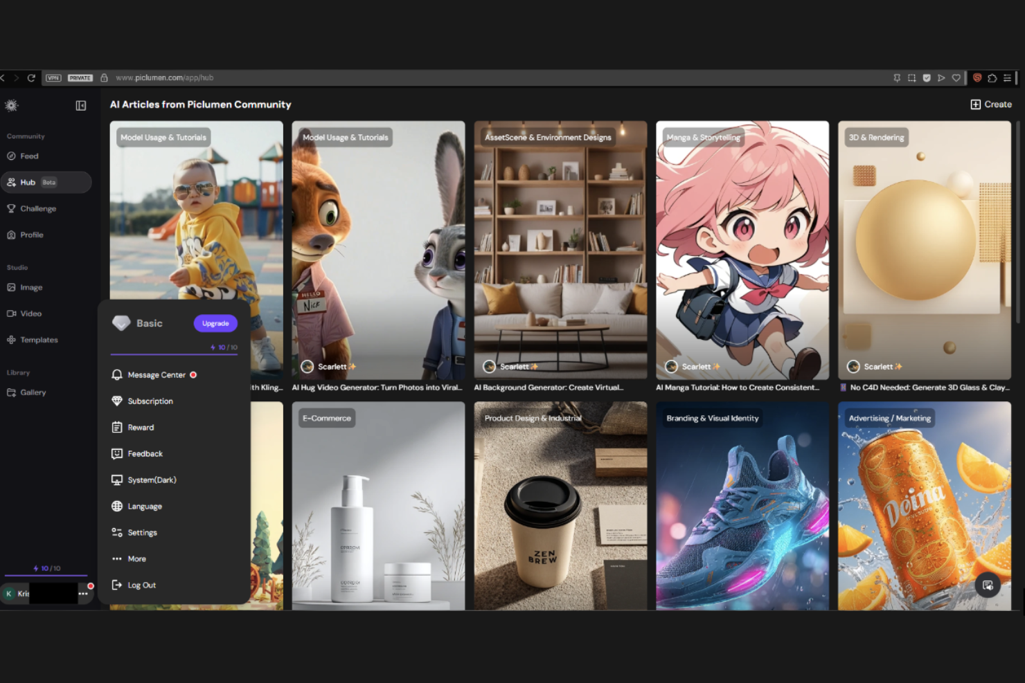Open the No C4D Needed article
Viewport: 1025px width, 683px height.
pyautogui.click(x=925, y=251)
